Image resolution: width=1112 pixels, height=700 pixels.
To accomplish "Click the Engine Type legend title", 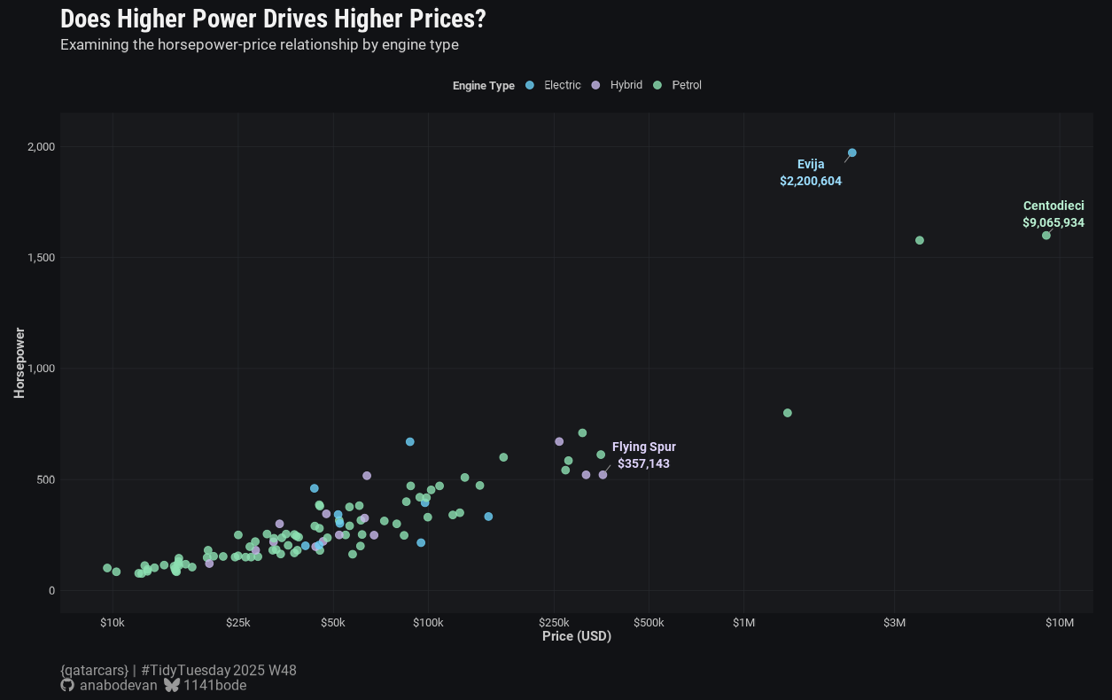I will tap(484, 86).
